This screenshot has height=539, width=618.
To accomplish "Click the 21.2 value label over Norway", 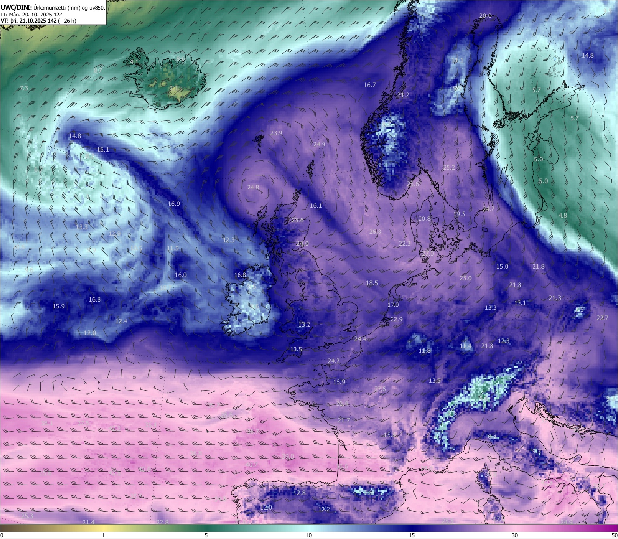I will pyautogui.click(x=403, y=95).
